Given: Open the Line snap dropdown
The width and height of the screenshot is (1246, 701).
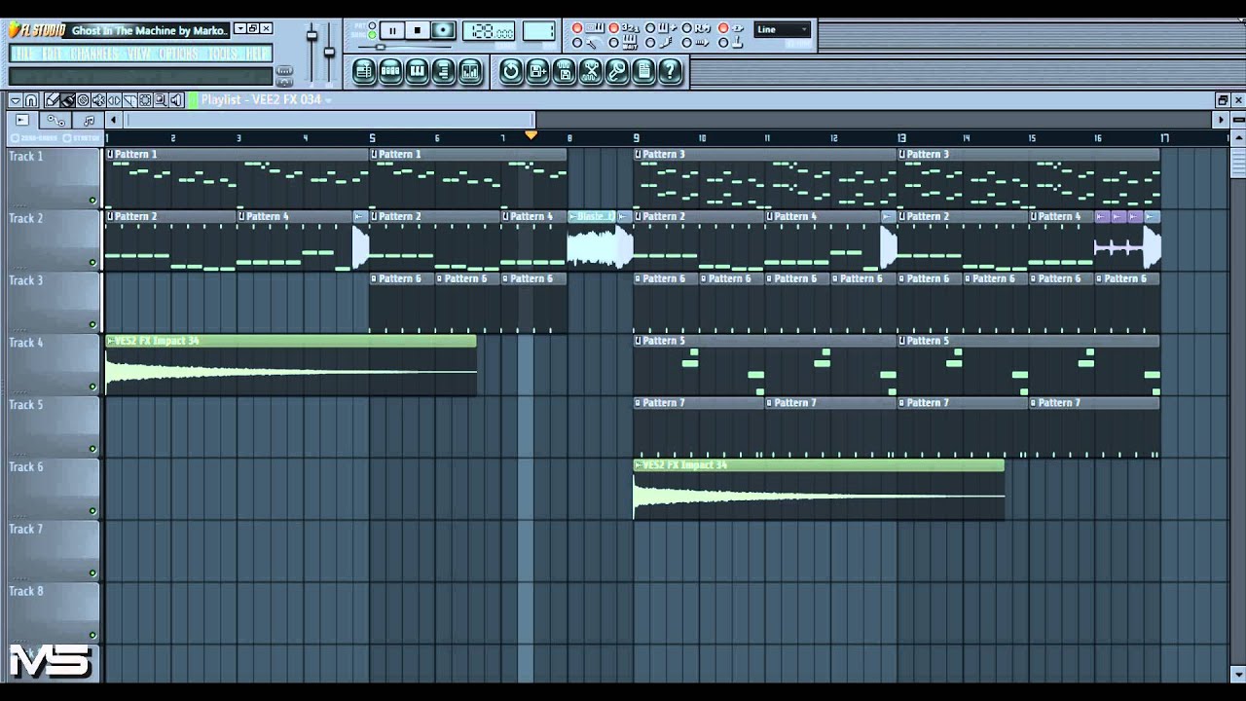Looking at the screenshot, I should (782, 29).
